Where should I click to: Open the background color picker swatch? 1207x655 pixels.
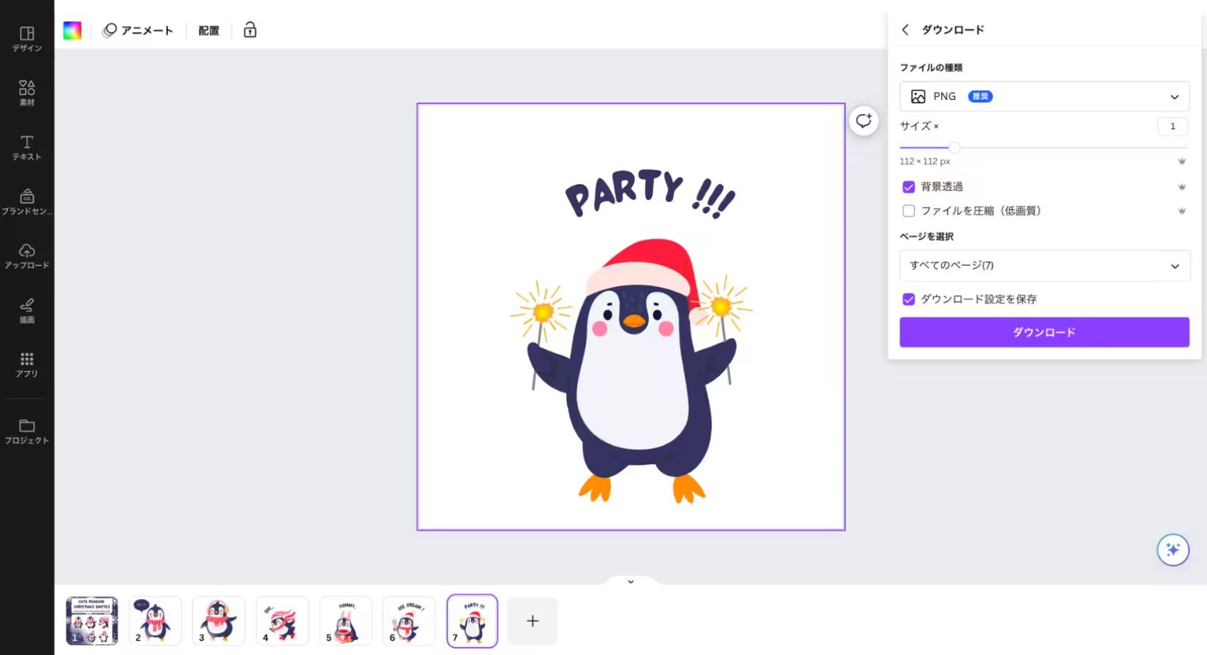72,30
